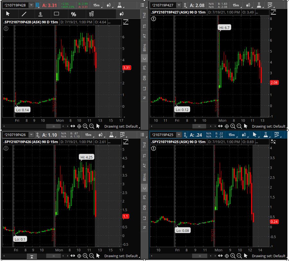Click the ellipsis after O: 3.49 on P427
289x261 pixels.
tap(257, 12)
